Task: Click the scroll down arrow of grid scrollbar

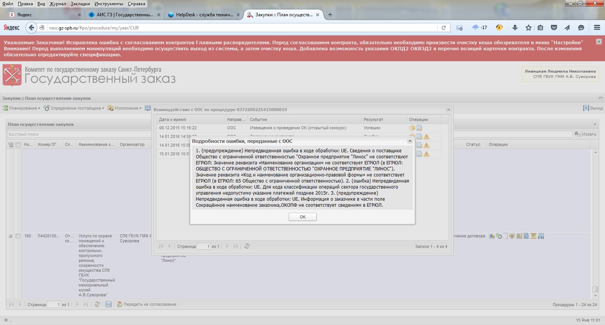Action: [596, 296]
